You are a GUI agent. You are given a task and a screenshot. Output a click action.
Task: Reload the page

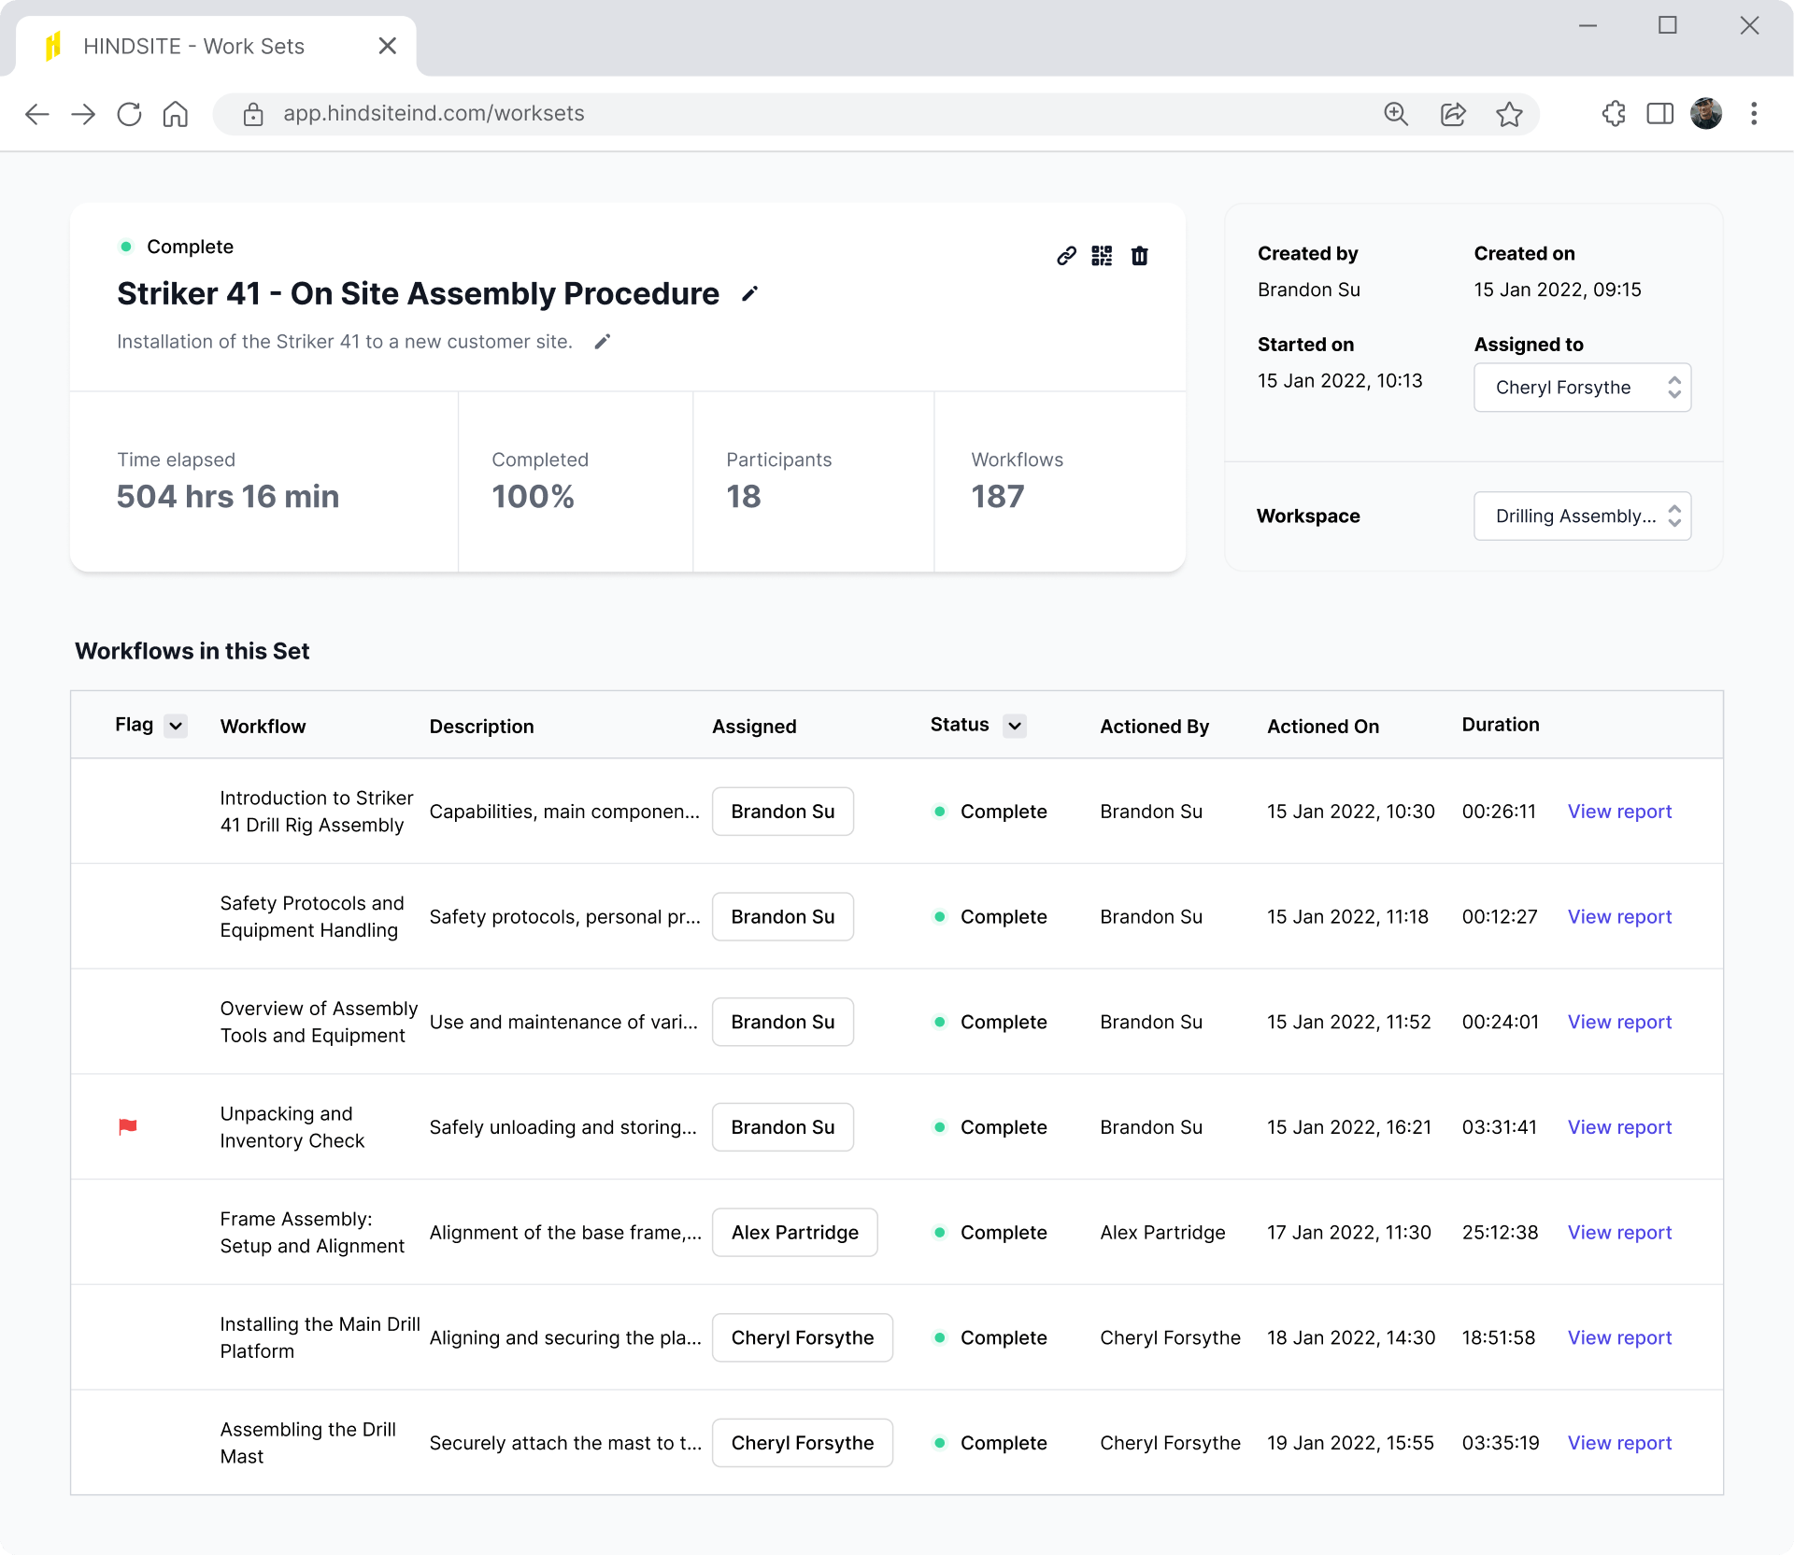pos(129,113)
